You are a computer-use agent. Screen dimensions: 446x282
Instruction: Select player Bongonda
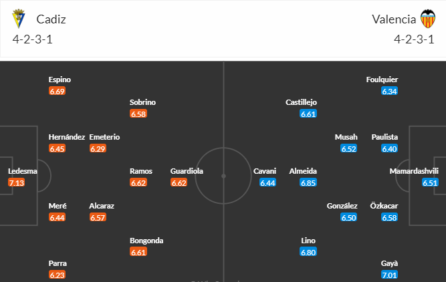click(146, 241)
